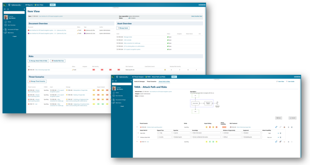Collapse the Item View sidebar with the arrow
The height and width of the screenshot is (165, 310).
pyautogui.click(x=24, y=9)
